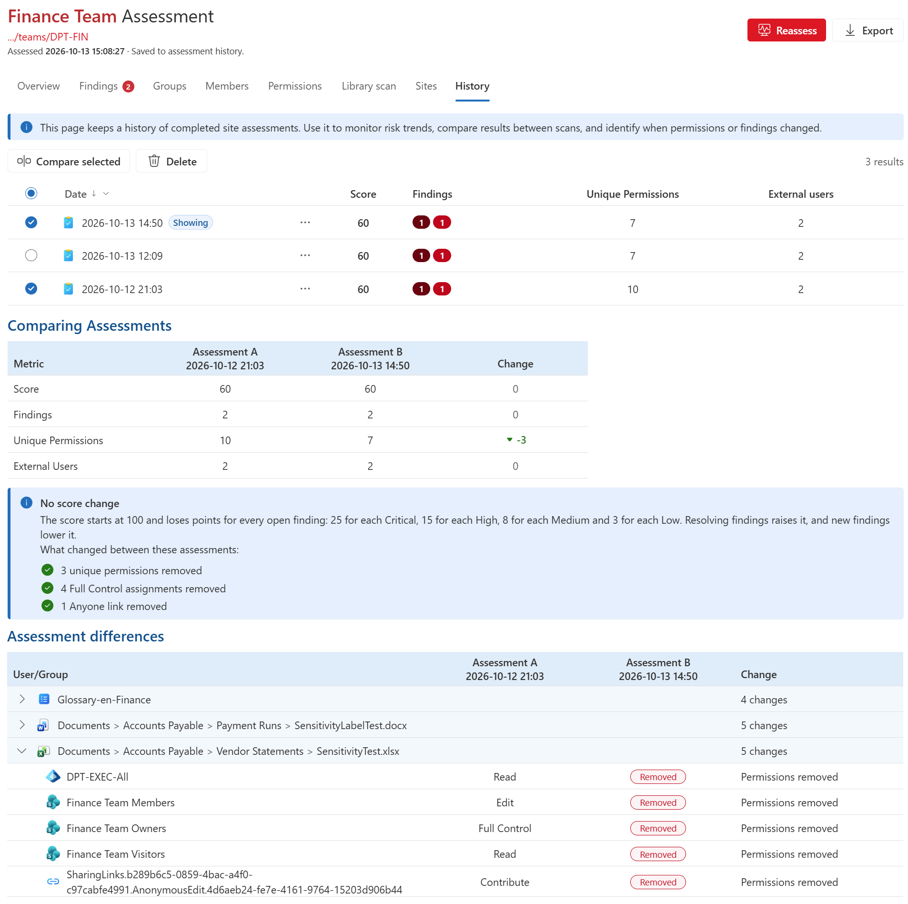Open the Permissions tab

coord(295,86)
